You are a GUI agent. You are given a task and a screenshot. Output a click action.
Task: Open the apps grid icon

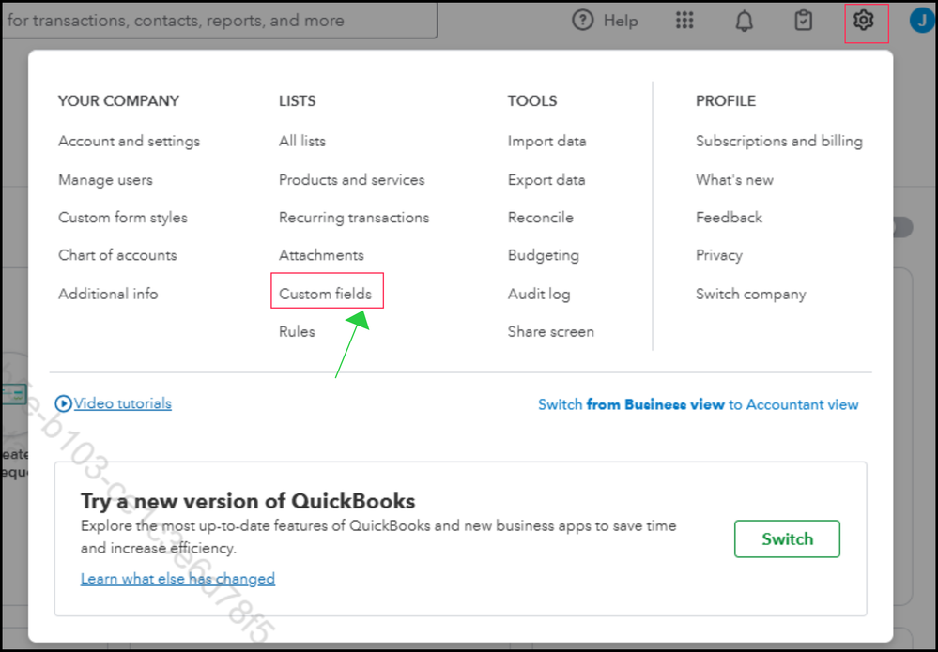[x=684, y=21]
